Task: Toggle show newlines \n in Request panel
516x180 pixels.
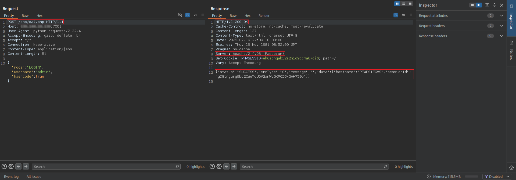Action: coord(195,15)
